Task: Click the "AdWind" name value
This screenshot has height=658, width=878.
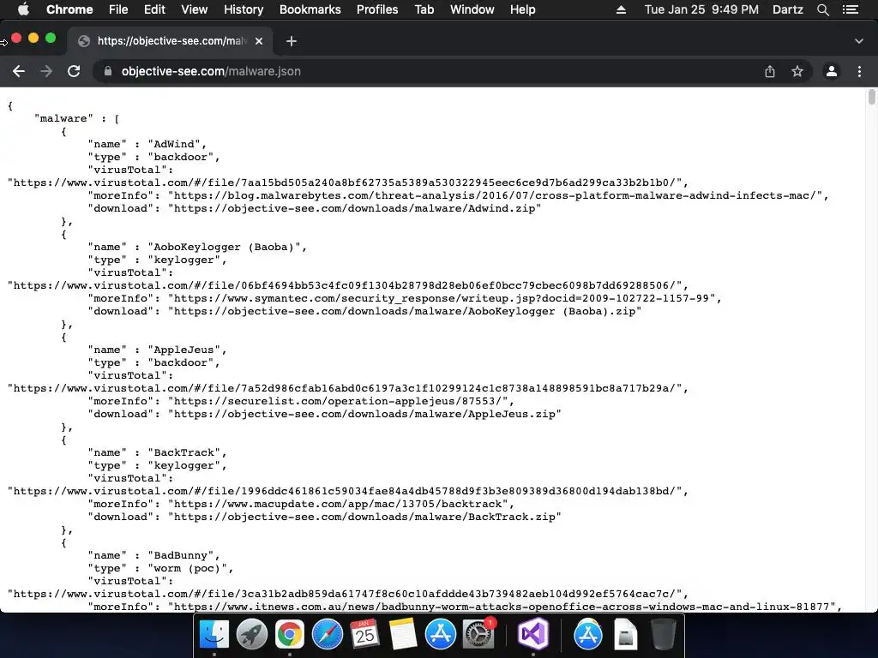Action: (x=174, y=144)
